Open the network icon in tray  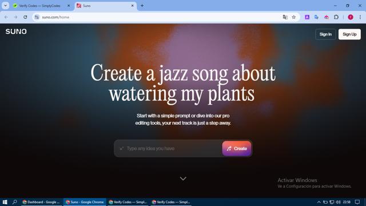click(x=332, y=202)
